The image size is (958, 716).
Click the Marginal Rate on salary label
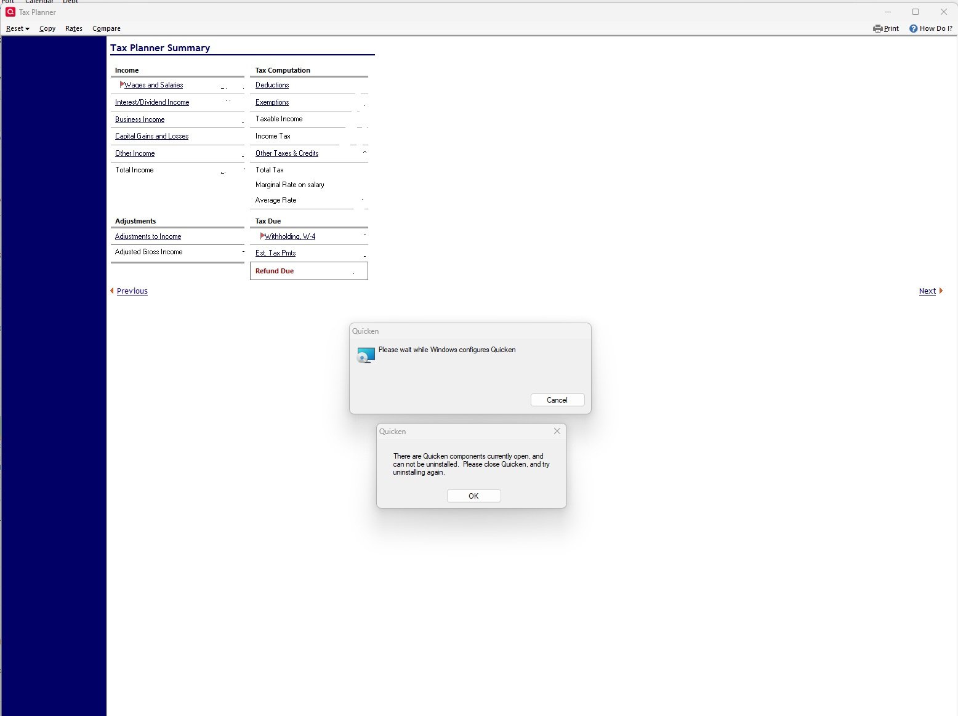coord(290,185)
